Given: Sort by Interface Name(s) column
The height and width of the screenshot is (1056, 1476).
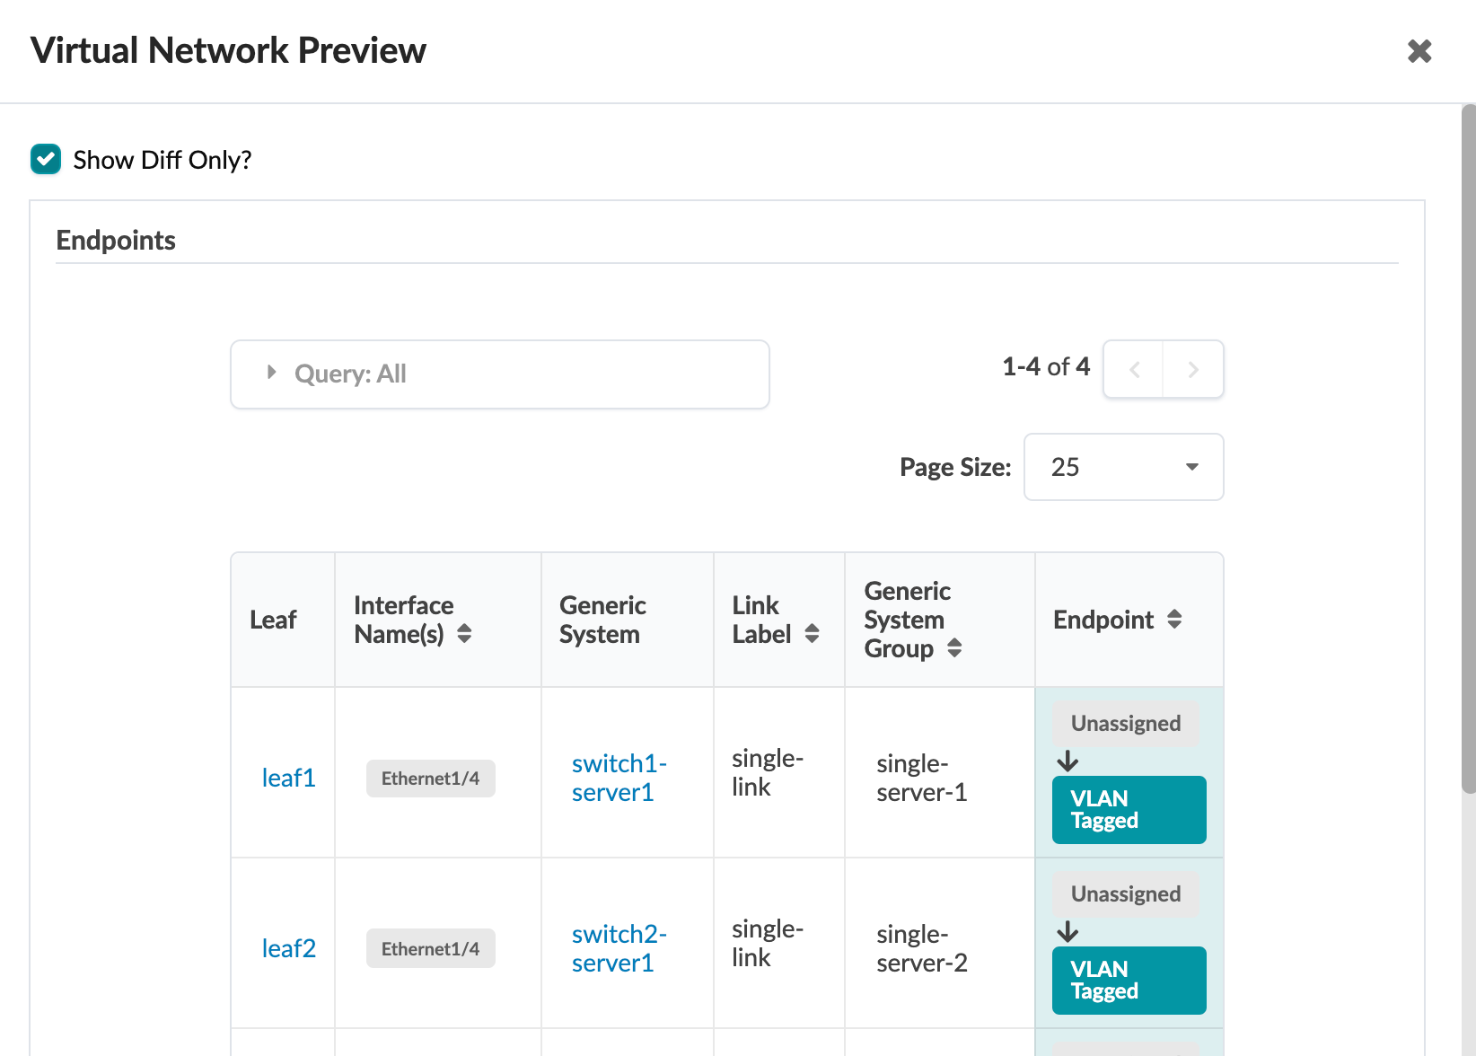Looking at the screenshot, I should (464, 634).
